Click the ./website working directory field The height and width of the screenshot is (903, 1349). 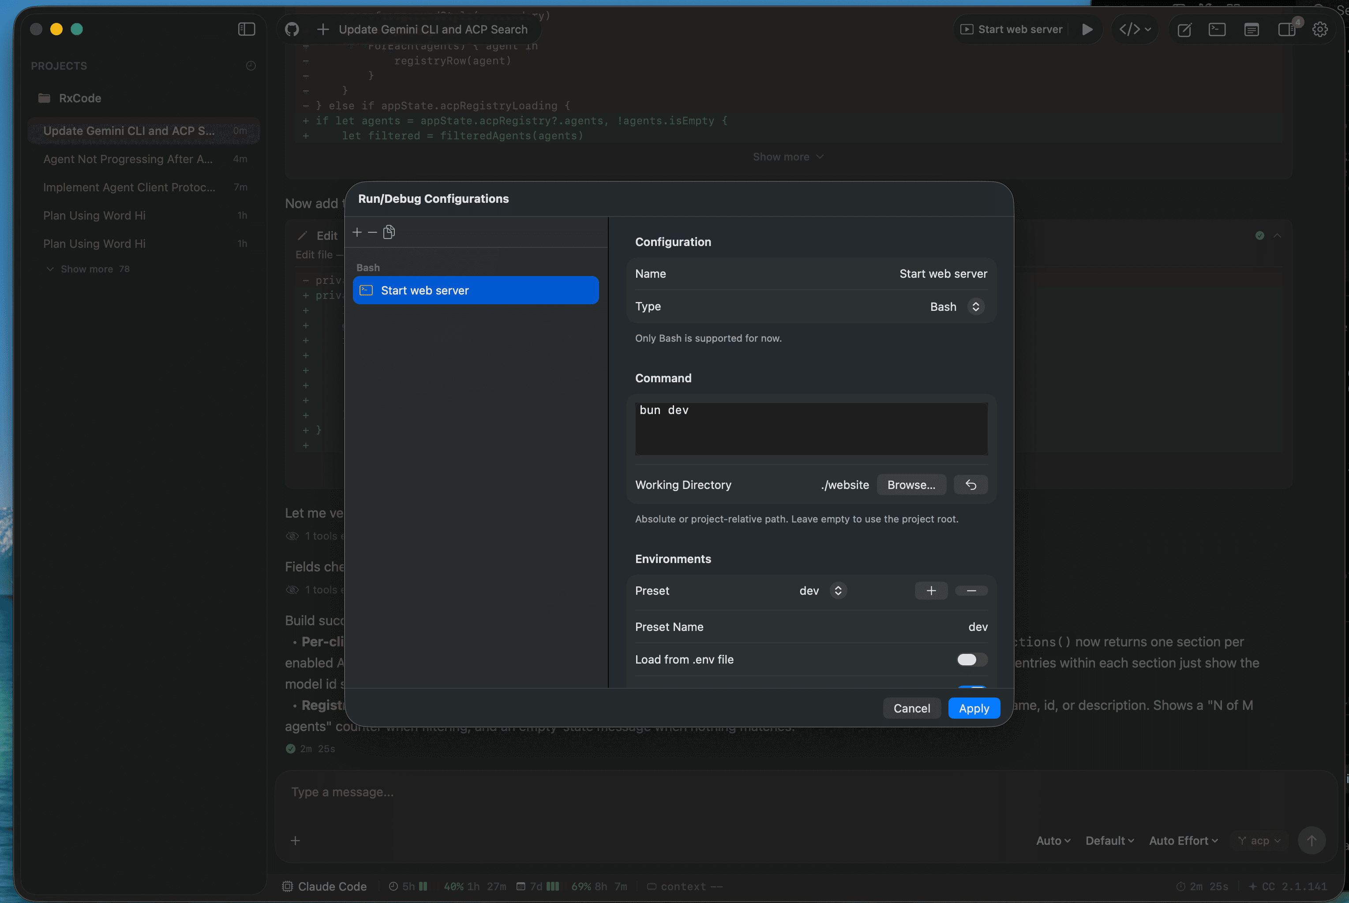[844, 485]
